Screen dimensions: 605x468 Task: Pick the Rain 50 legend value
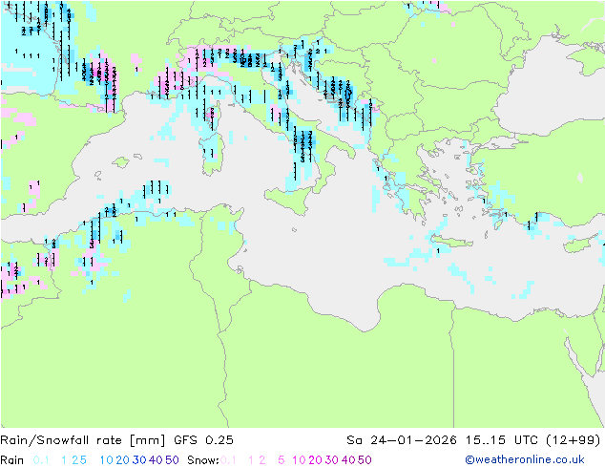click(x=172, y=460)
